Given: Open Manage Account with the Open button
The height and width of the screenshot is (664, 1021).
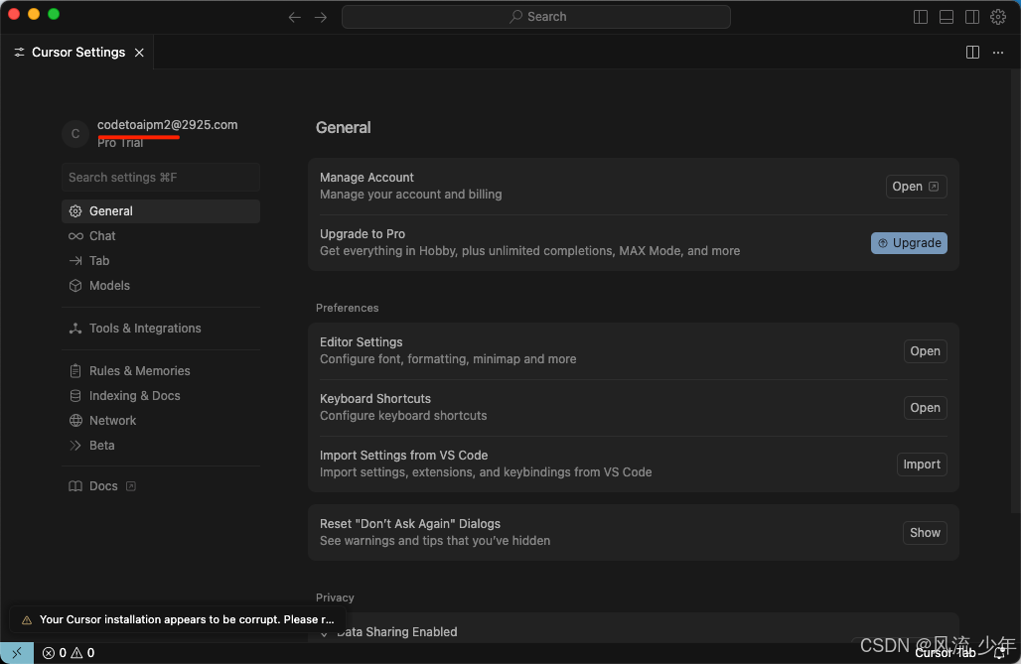Looking at the screenshot, I should (916, 187).
